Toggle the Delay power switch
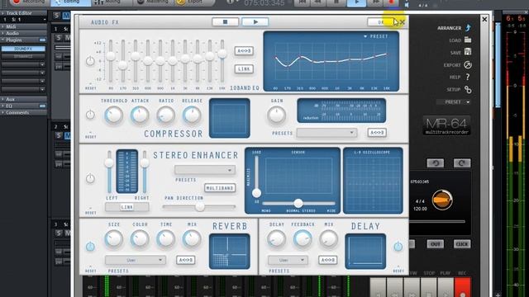The width and height of the screenshot is (529, 297). coord(398,247)
